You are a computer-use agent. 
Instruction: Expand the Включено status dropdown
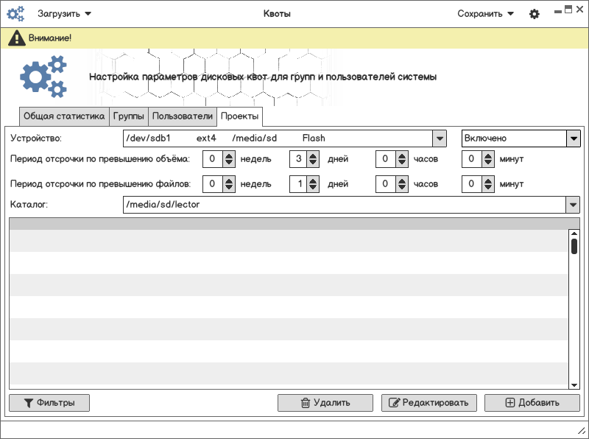(x=574, y=138)
